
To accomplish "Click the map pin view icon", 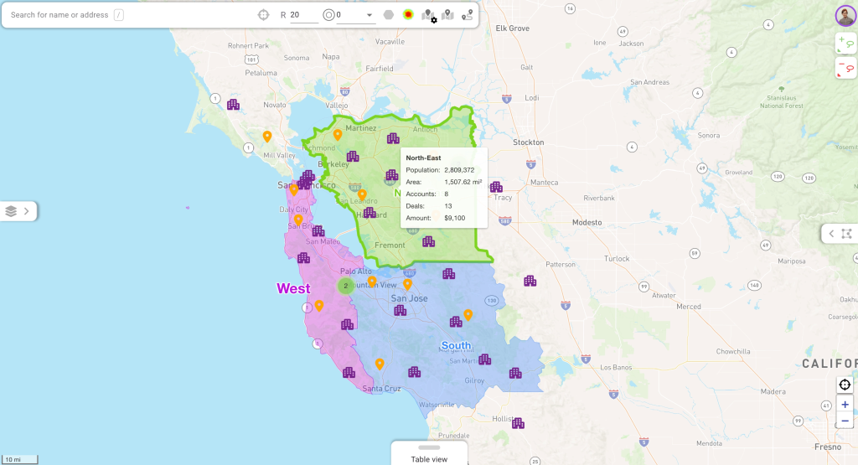I will pyautogui.click(x=448, y=15).
